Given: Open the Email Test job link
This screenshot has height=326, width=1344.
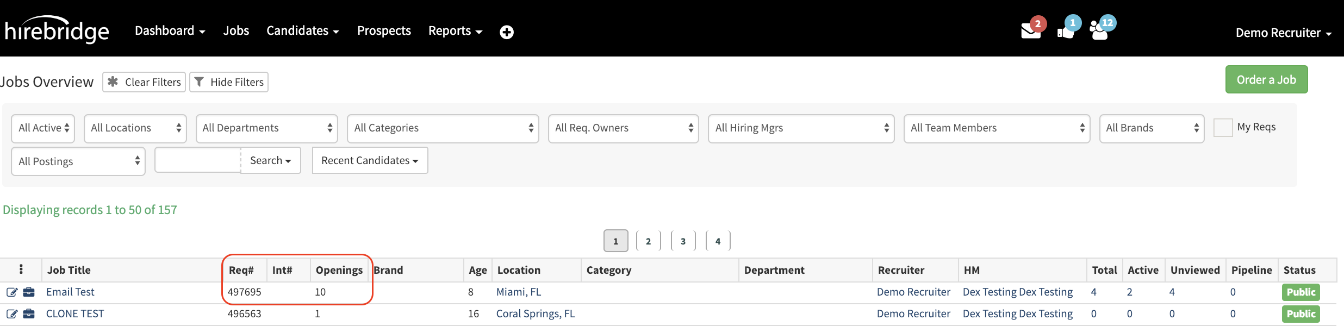Looking at the screenshot, I should click(x=70, y=292).
